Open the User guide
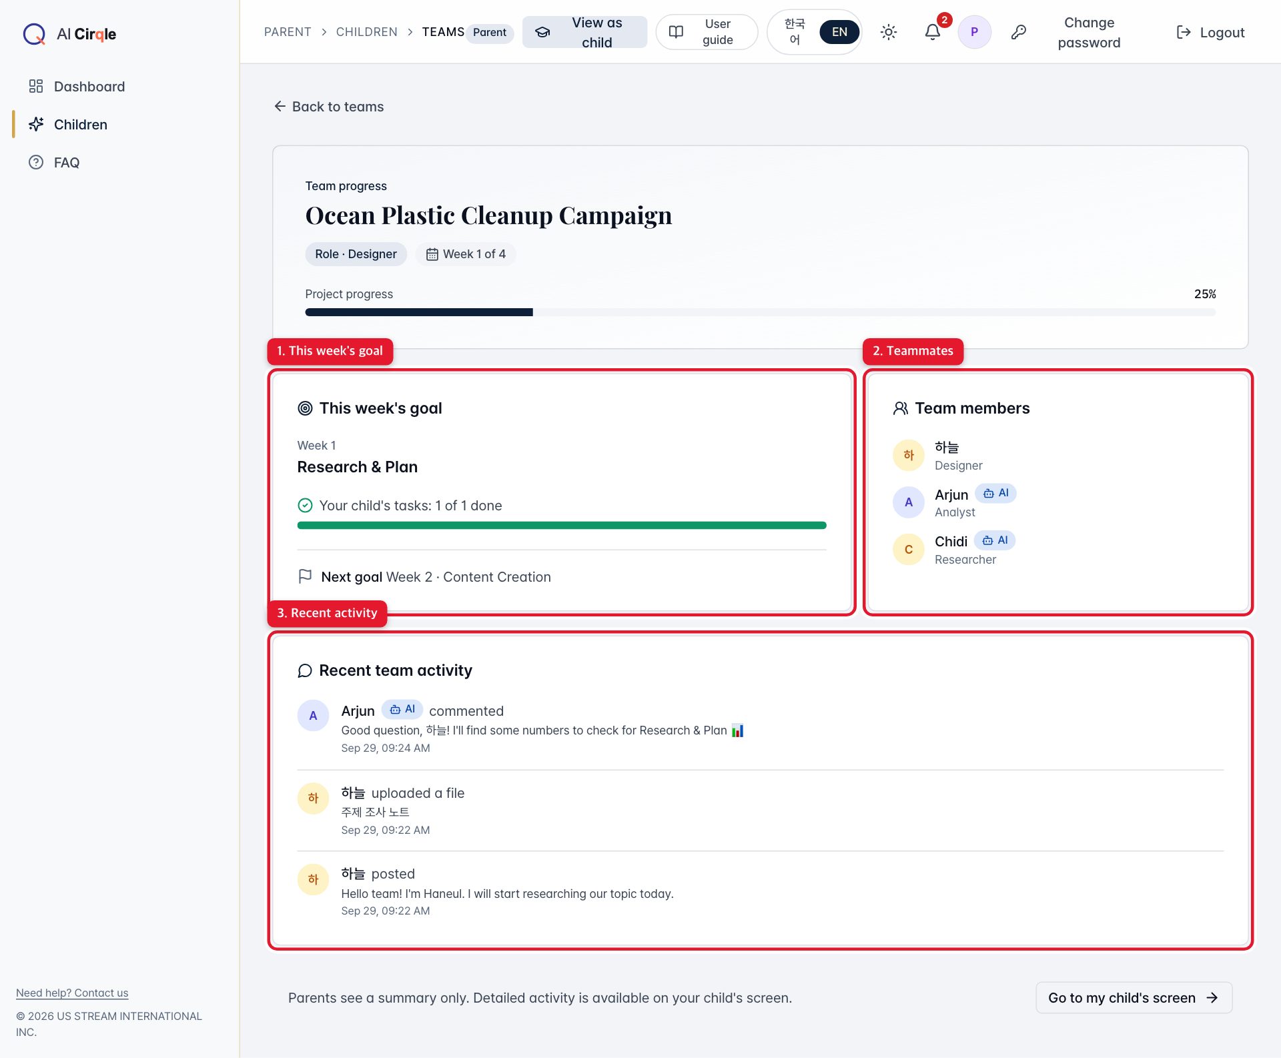The image size is (1281, 1058). [707, 32]
